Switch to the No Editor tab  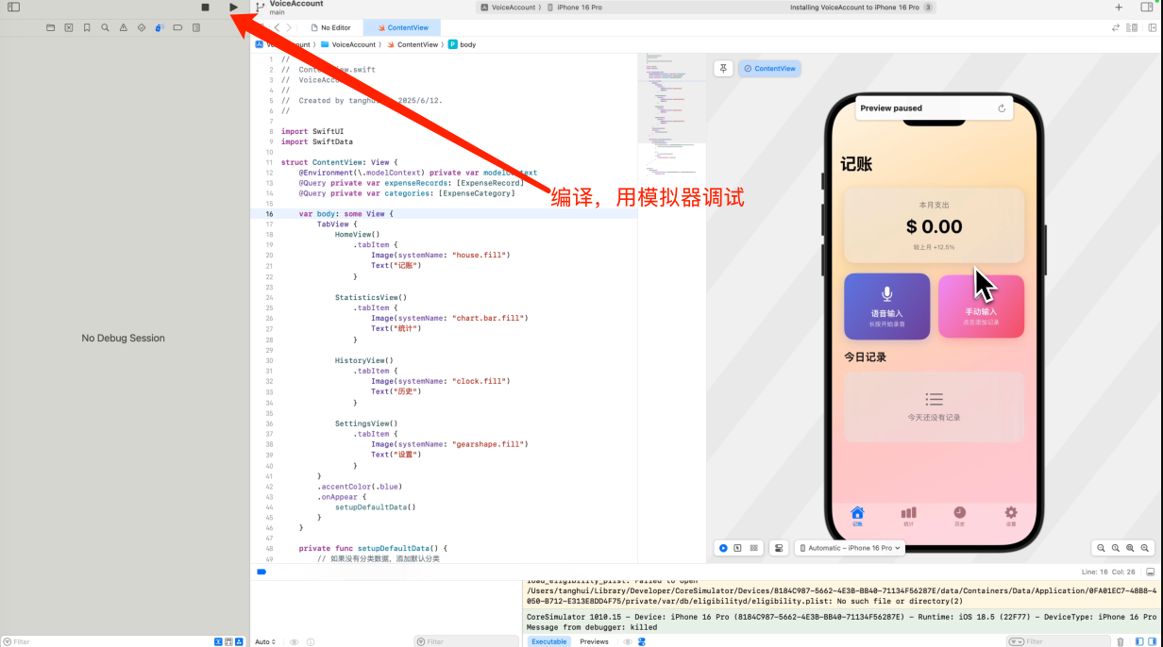tap(329, 28)
